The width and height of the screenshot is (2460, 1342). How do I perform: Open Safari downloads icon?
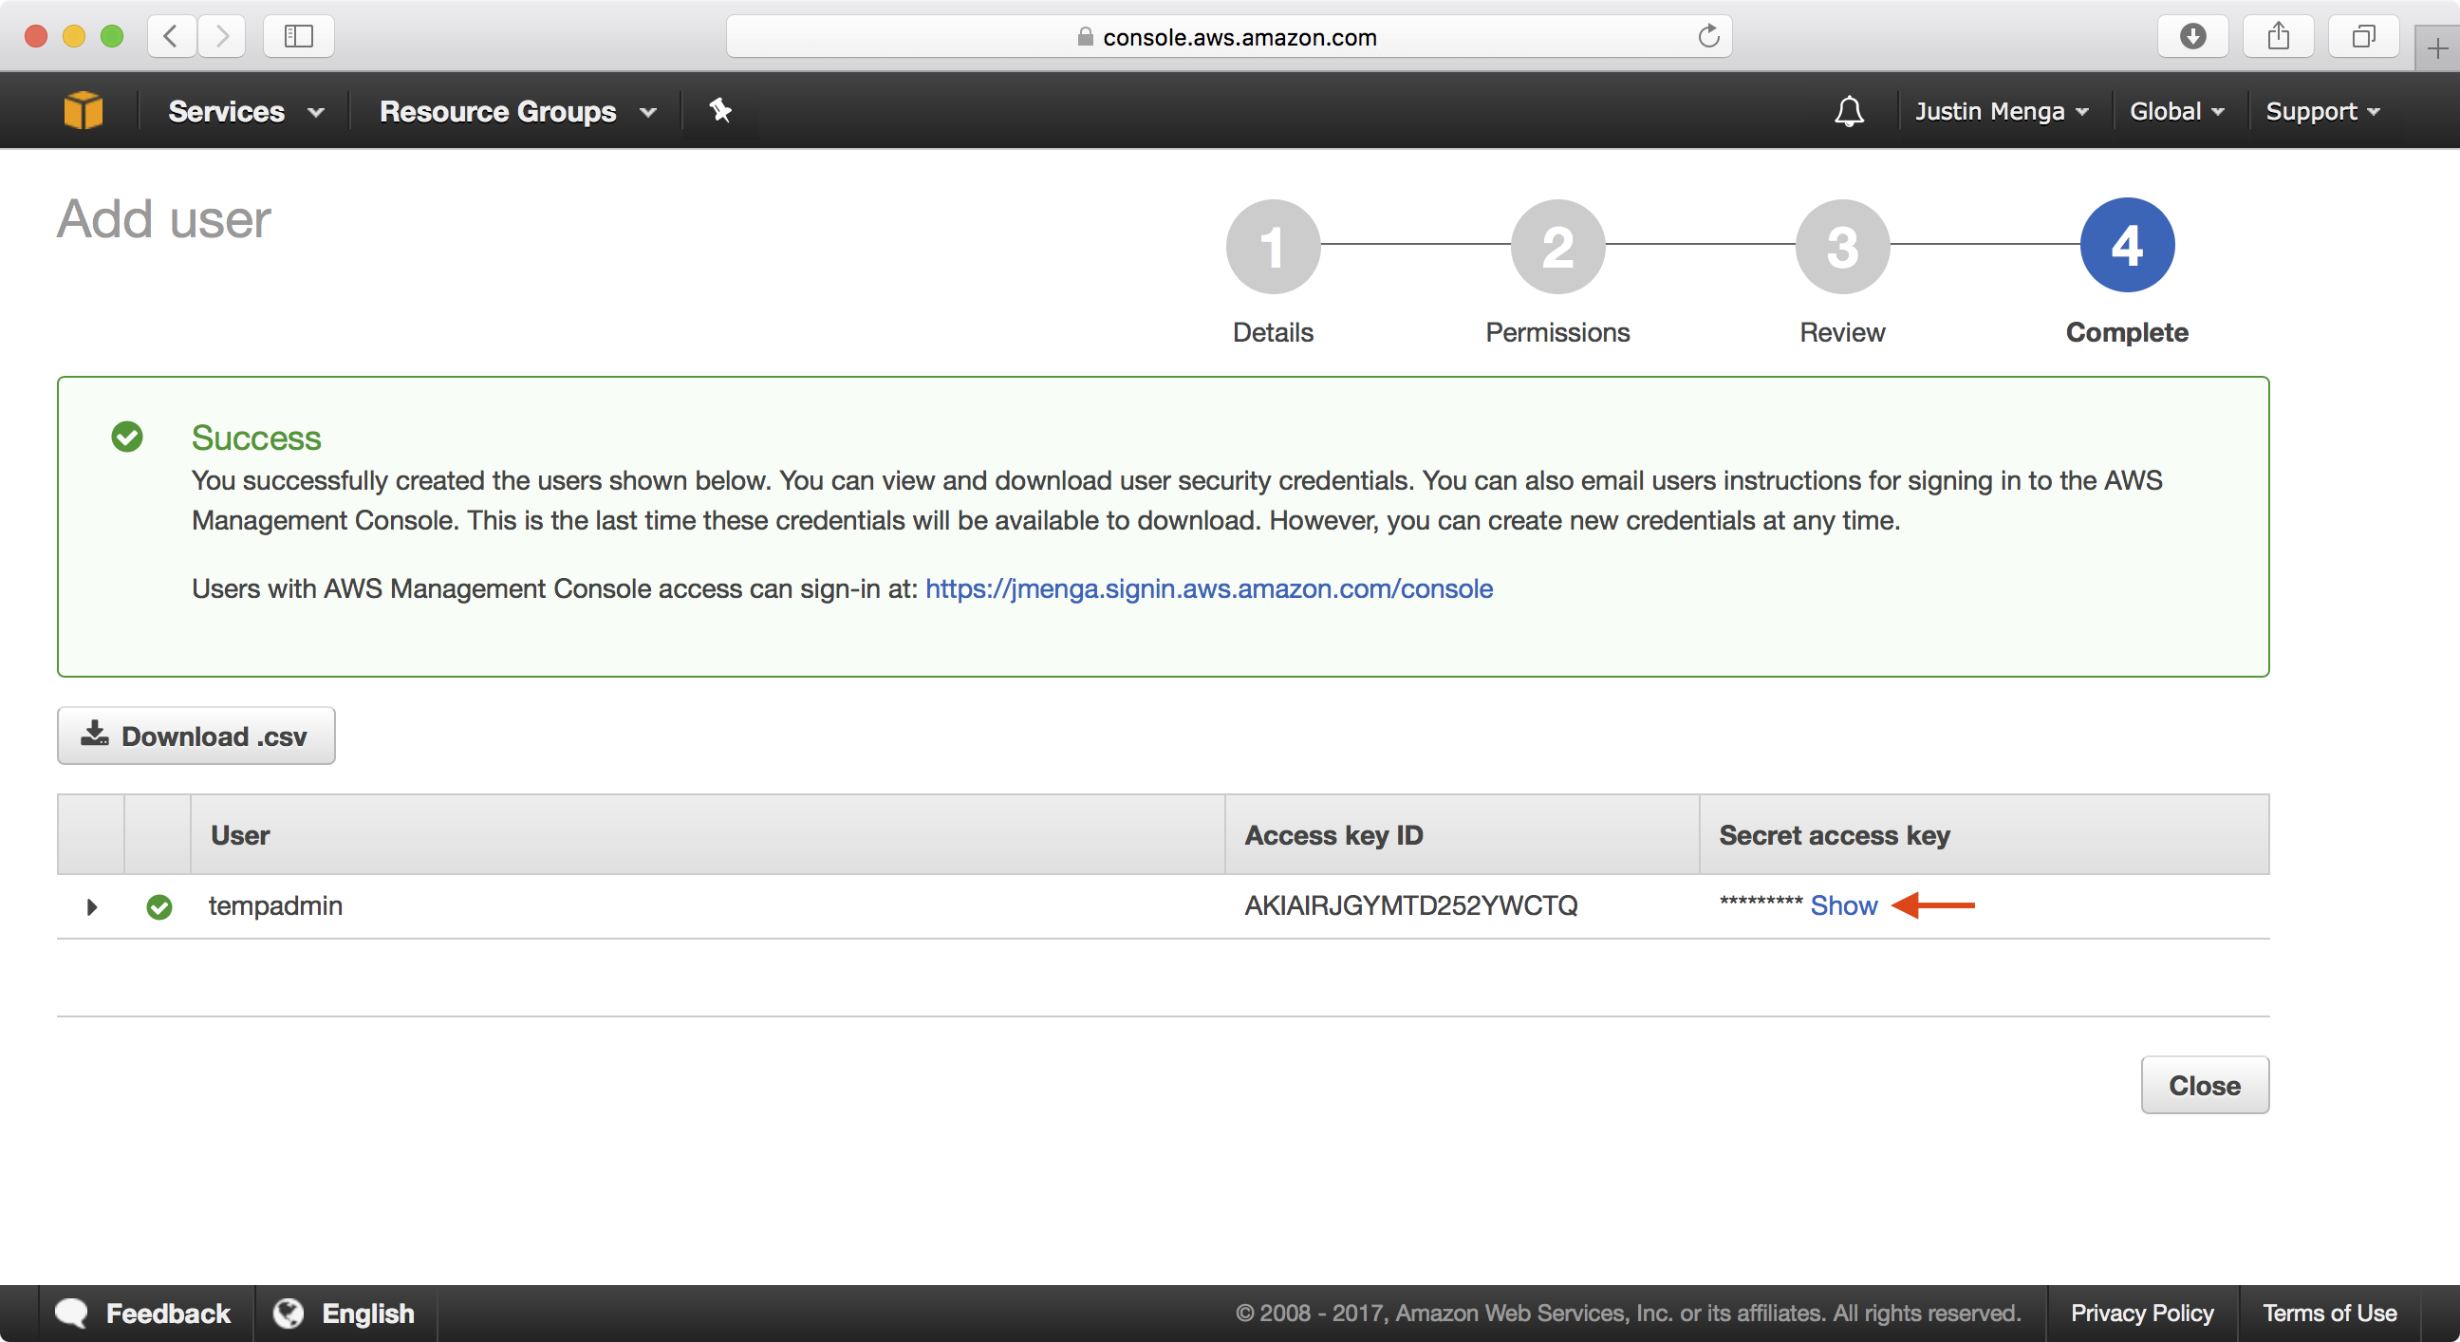point(2192,36)
